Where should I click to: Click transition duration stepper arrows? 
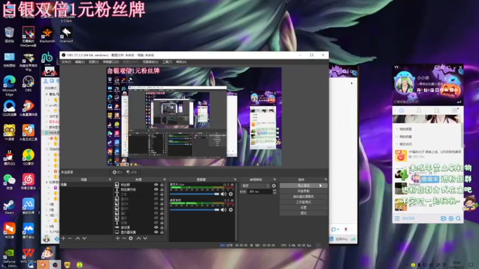point(274,191)
